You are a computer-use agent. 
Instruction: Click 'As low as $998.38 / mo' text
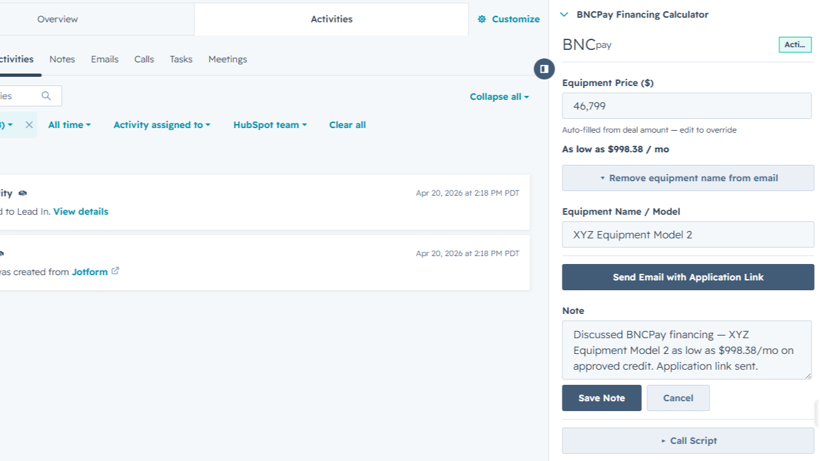click(616, 149)
